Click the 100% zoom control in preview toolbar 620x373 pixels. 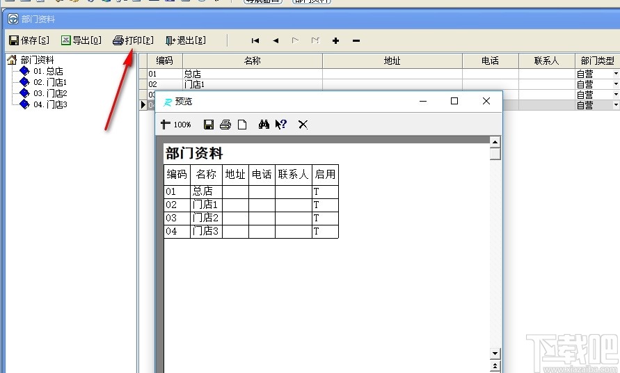click(176, 125)
